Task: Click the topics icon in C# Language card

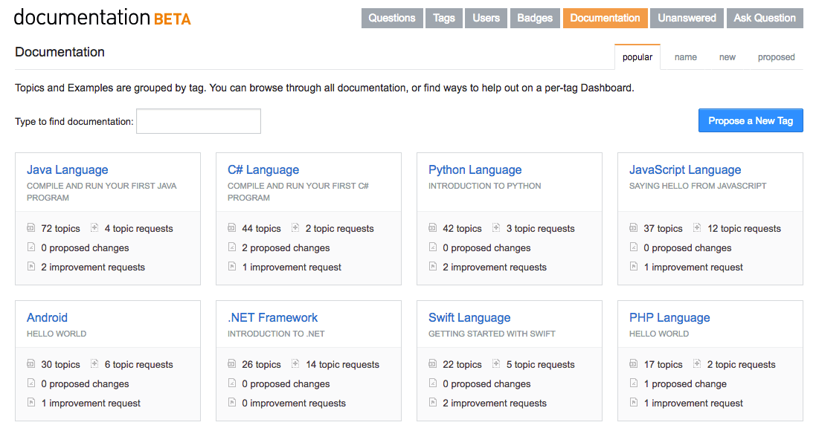Action: pyautogui.click(x=232, y=227)
